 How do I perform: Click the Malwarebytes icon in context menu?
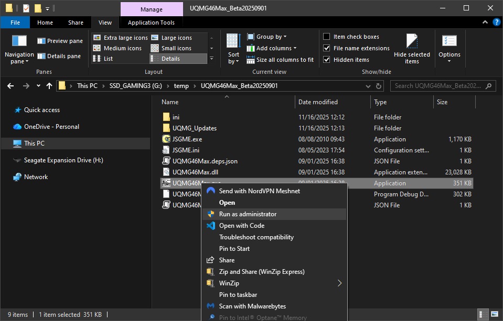click(211, 306)
